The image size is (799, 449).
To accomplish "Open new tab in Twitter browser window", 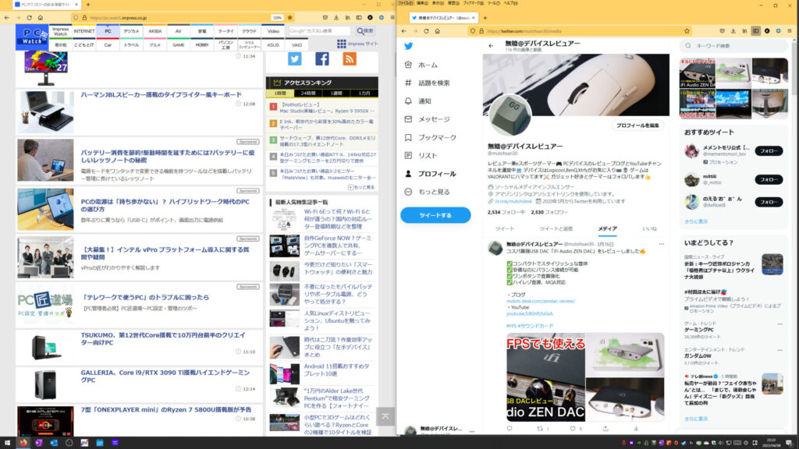I will click(x=485, y=18).
